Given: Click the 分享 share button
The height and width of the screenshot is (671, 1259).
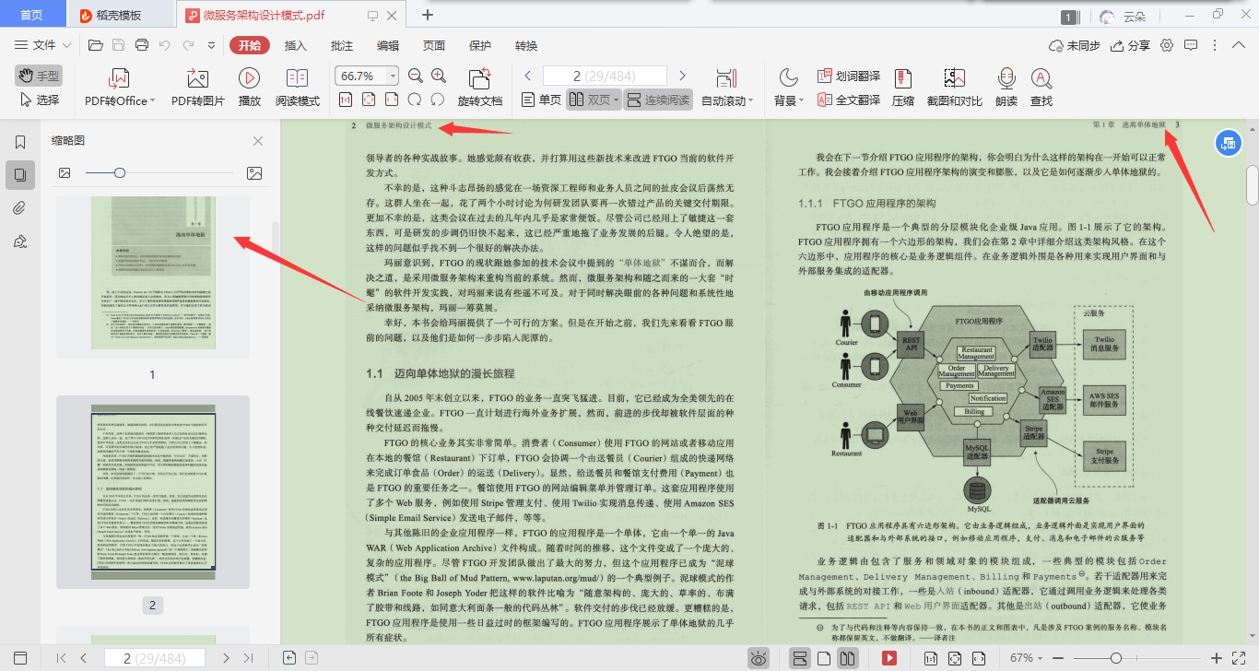Looking at the screenshot, I should click(x=1130, y=45).
